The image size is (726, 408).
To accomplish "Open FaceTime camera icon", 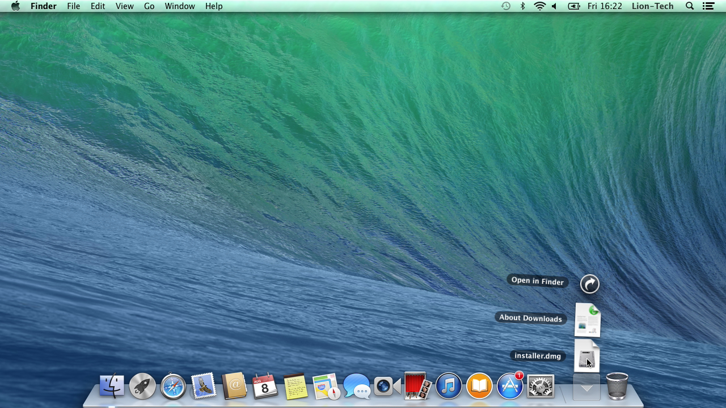I will pyautogui.click(x=387, y=386).
